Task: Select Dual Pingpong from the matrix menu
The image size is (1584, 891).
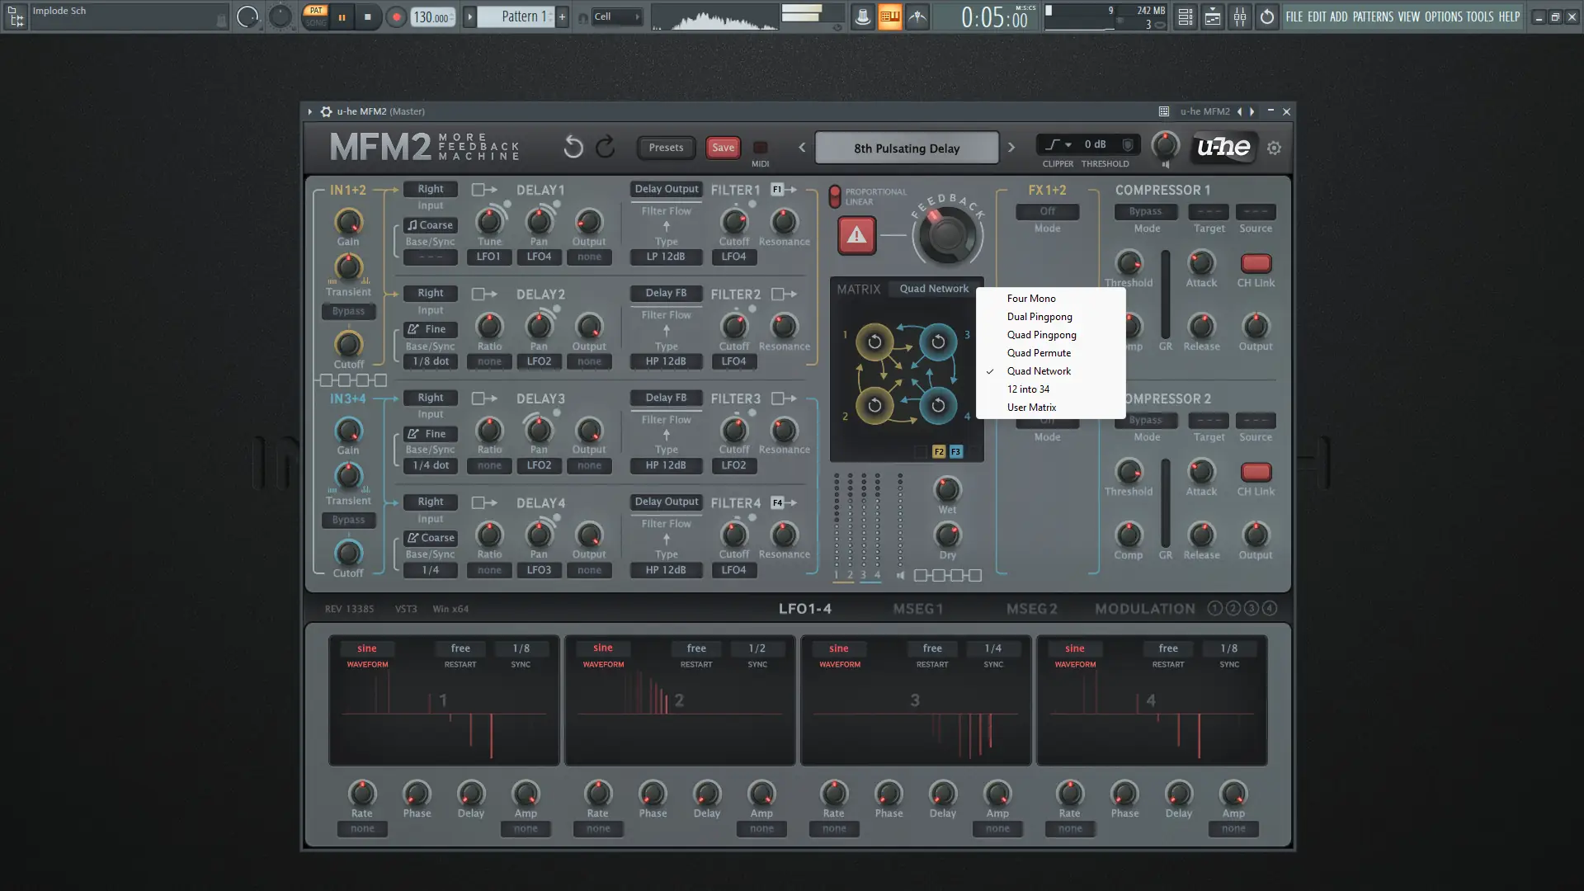Action: [x=1039, y=317]
